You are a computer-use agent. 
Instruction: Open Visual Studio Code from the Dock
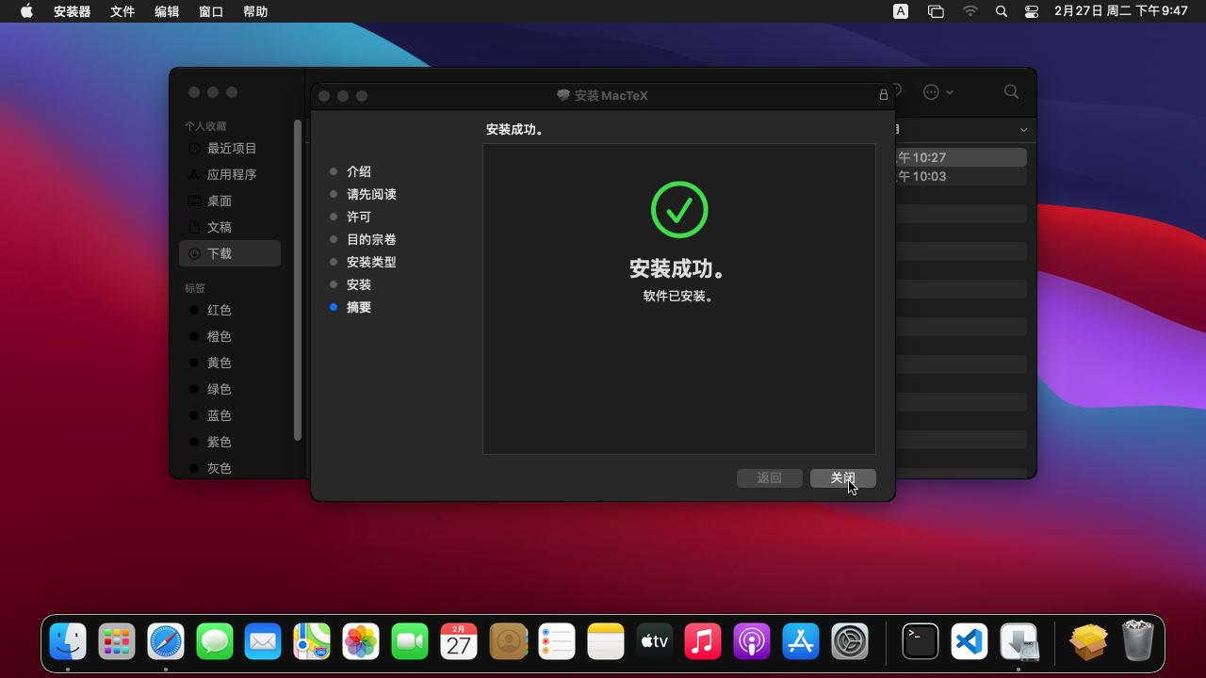click(x=970, y=642)
